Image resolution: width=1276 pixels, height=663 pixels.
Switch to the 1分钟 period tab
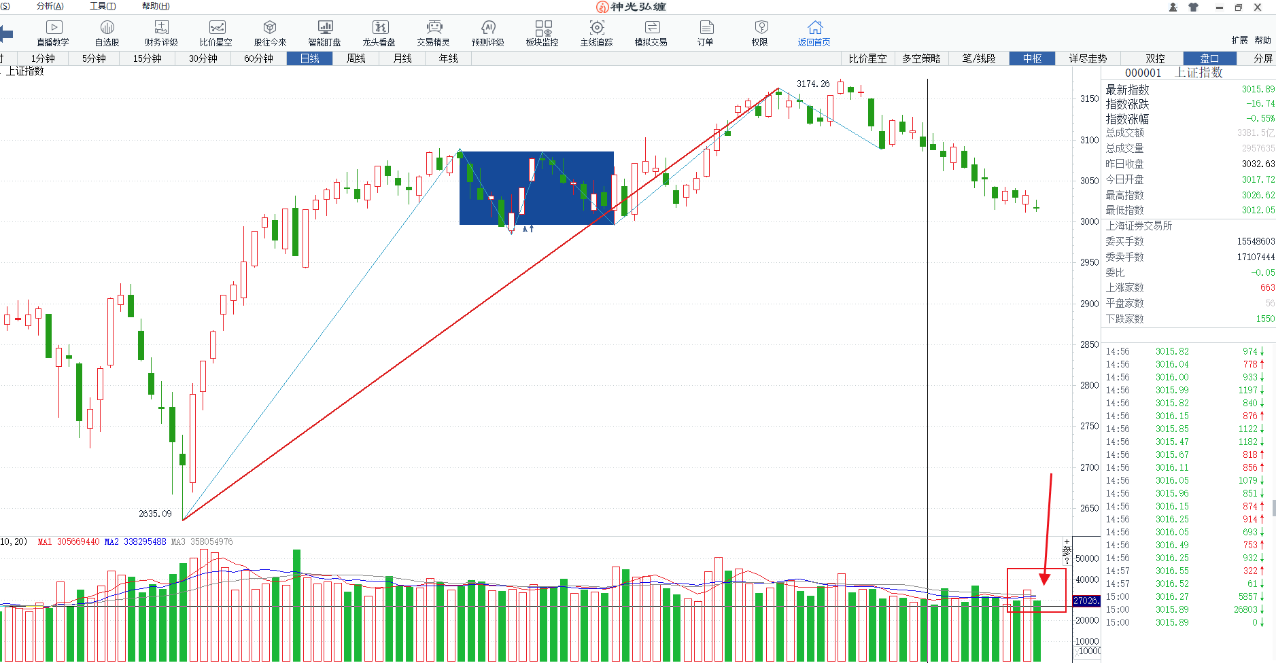[x=43, y=58]
